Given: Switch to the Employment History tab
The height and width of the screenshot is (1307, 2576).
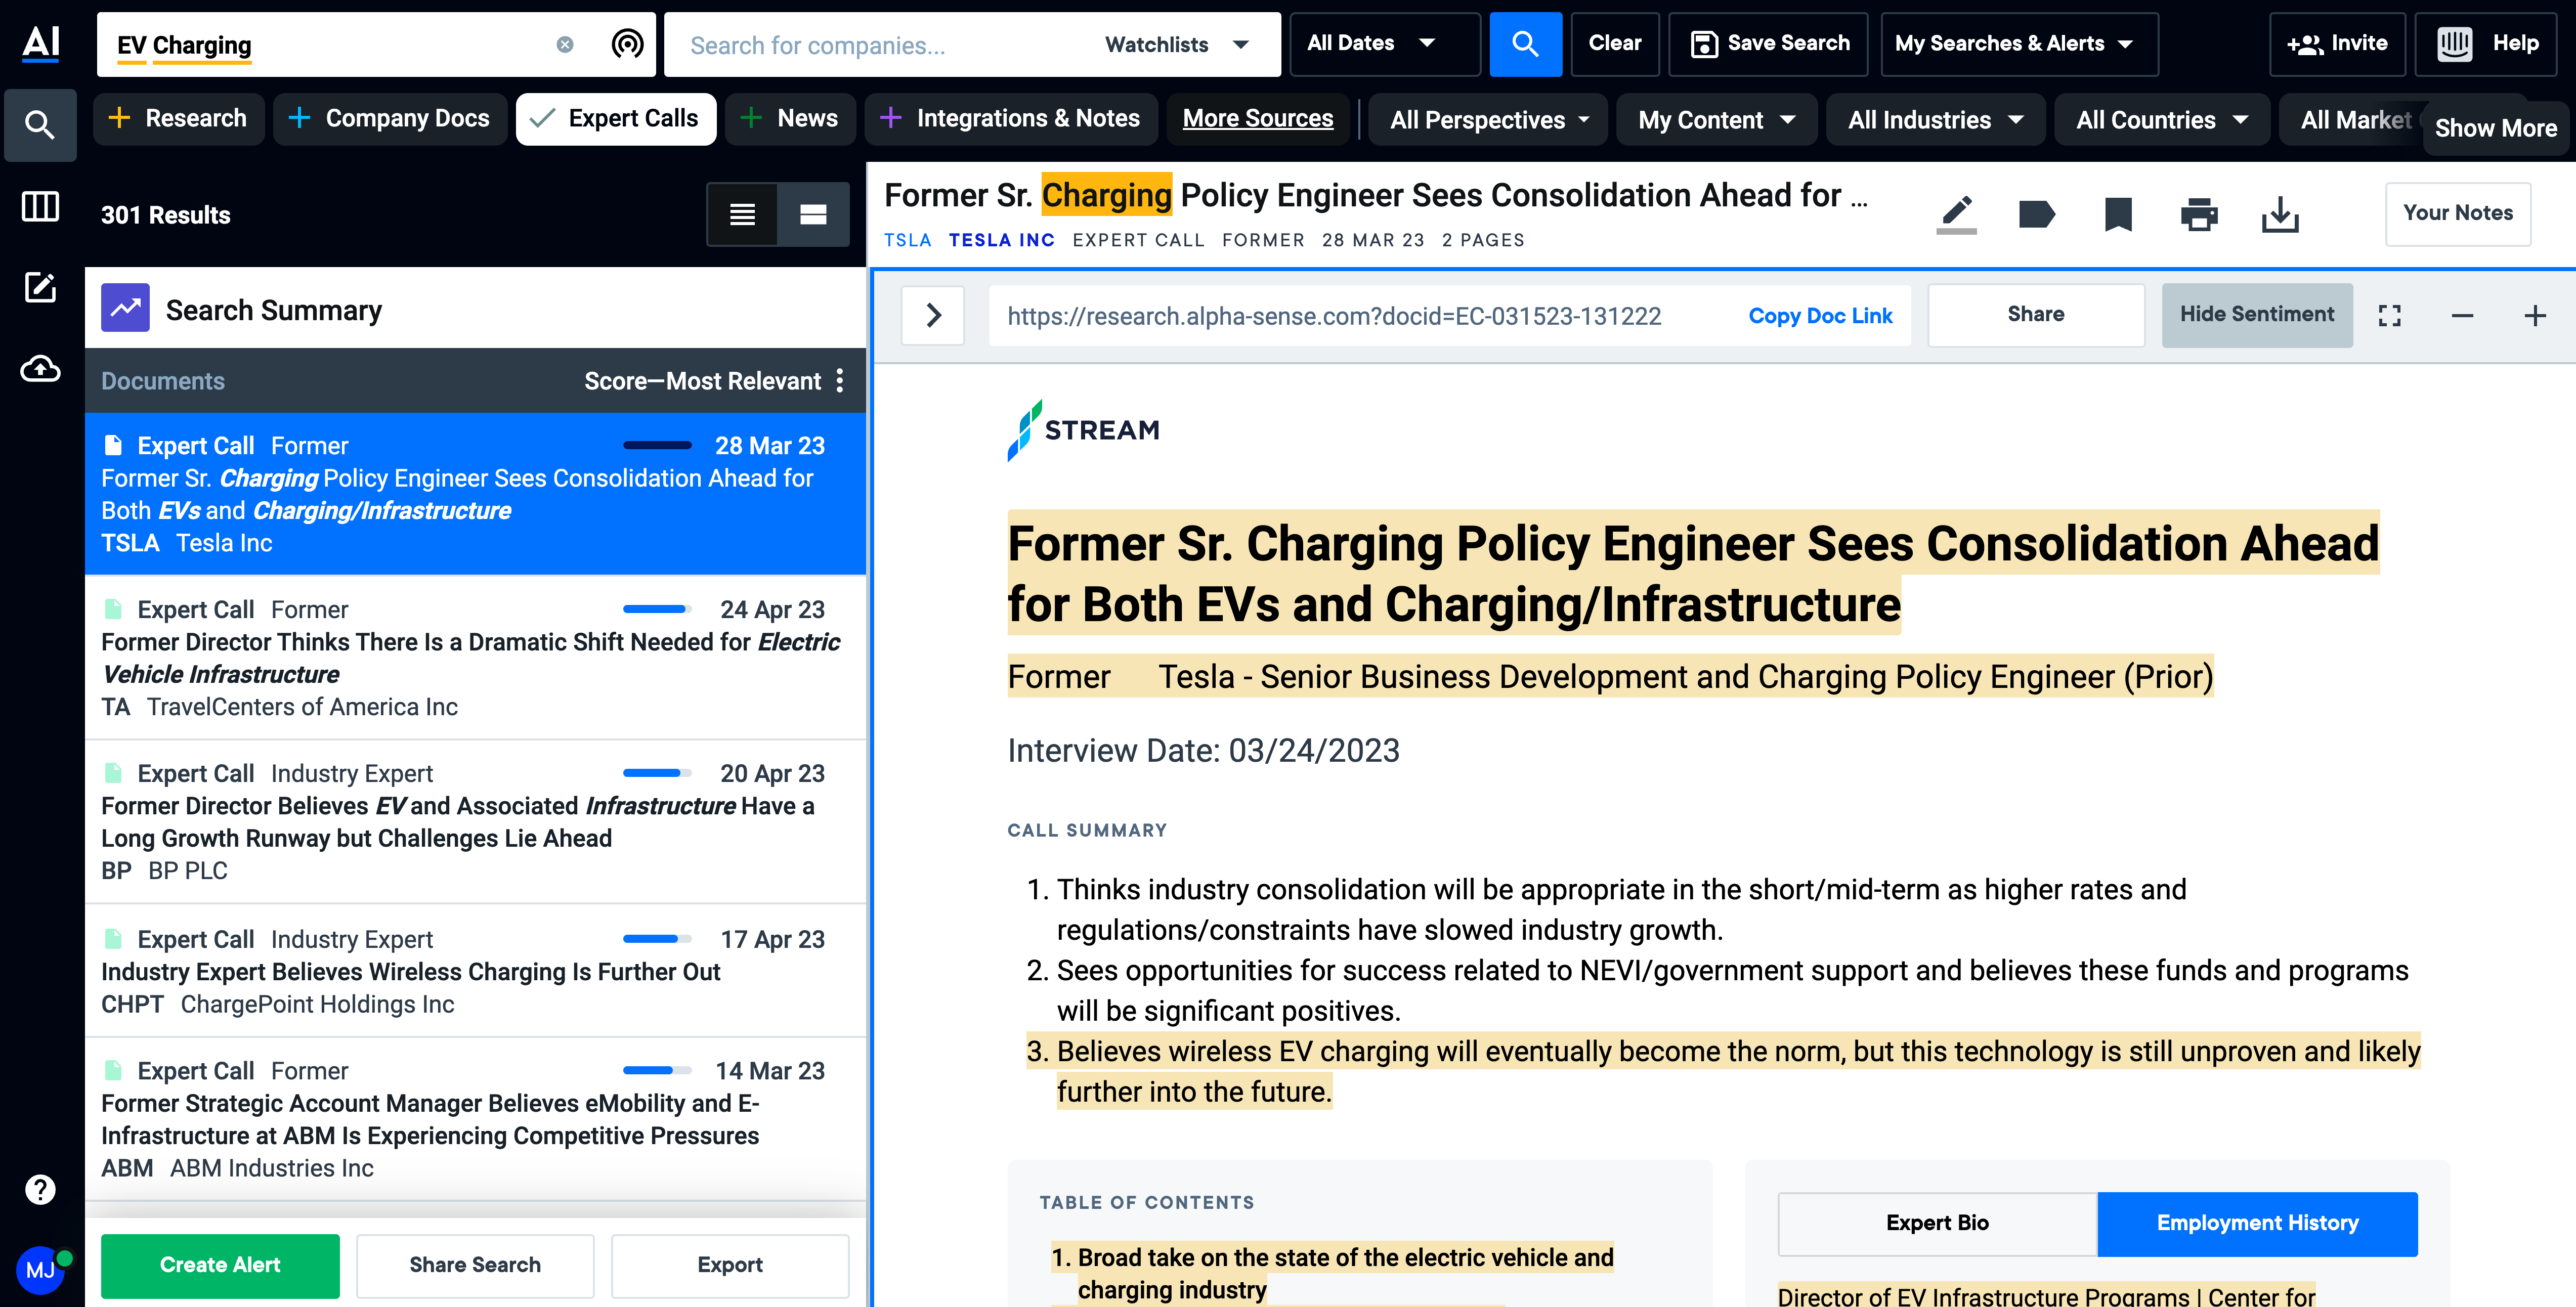Looking at the screenshot, I should 2257,1223.
